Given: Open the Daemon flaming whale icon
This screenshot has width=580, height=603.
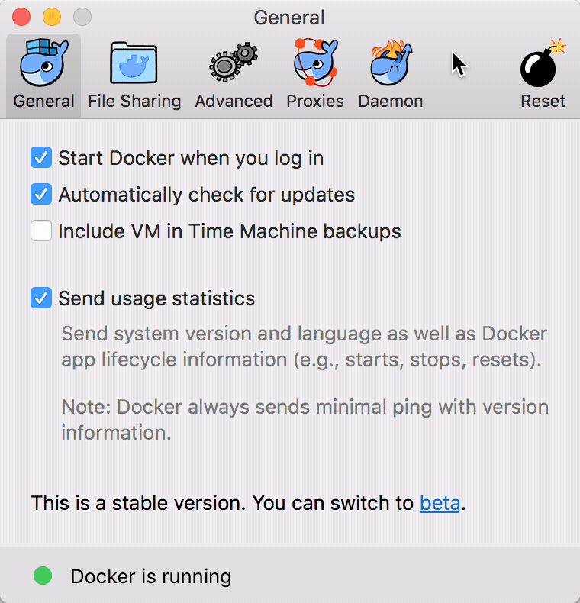Looking at the screenshot, I should tap(391, 63).
